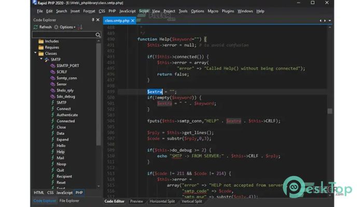Click the Help method icon
363x207 pixels.
[53, 152]
